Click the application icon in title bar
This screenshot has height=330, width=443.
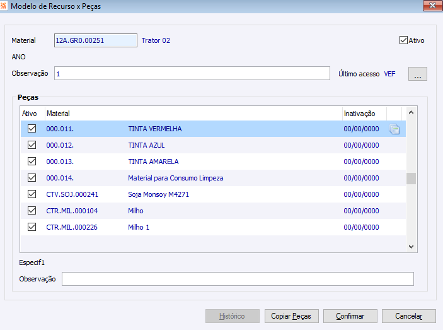click(x=3, y=6)
